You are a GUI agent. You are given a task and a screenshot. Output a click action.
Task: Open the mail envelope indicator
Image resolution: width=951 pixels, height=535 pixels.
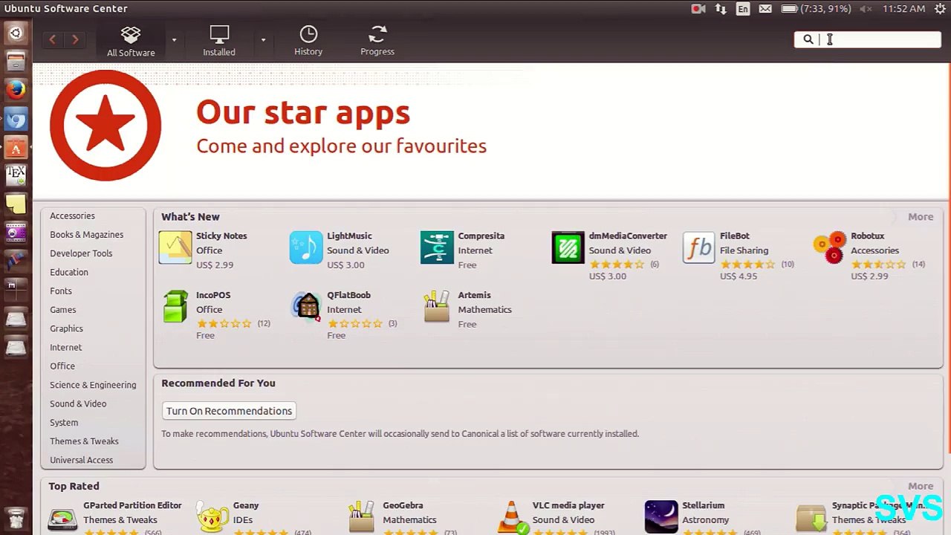[765, 9]
